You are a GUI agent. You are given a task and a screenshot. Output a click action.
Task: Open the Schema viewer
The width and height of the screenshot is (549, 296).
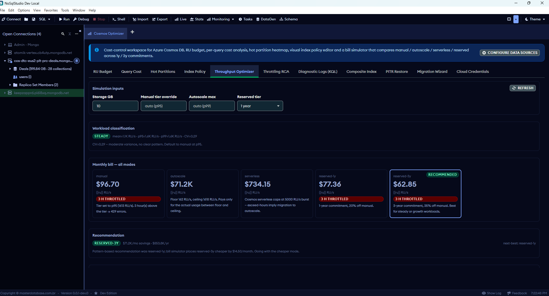(x=289, y=19)
